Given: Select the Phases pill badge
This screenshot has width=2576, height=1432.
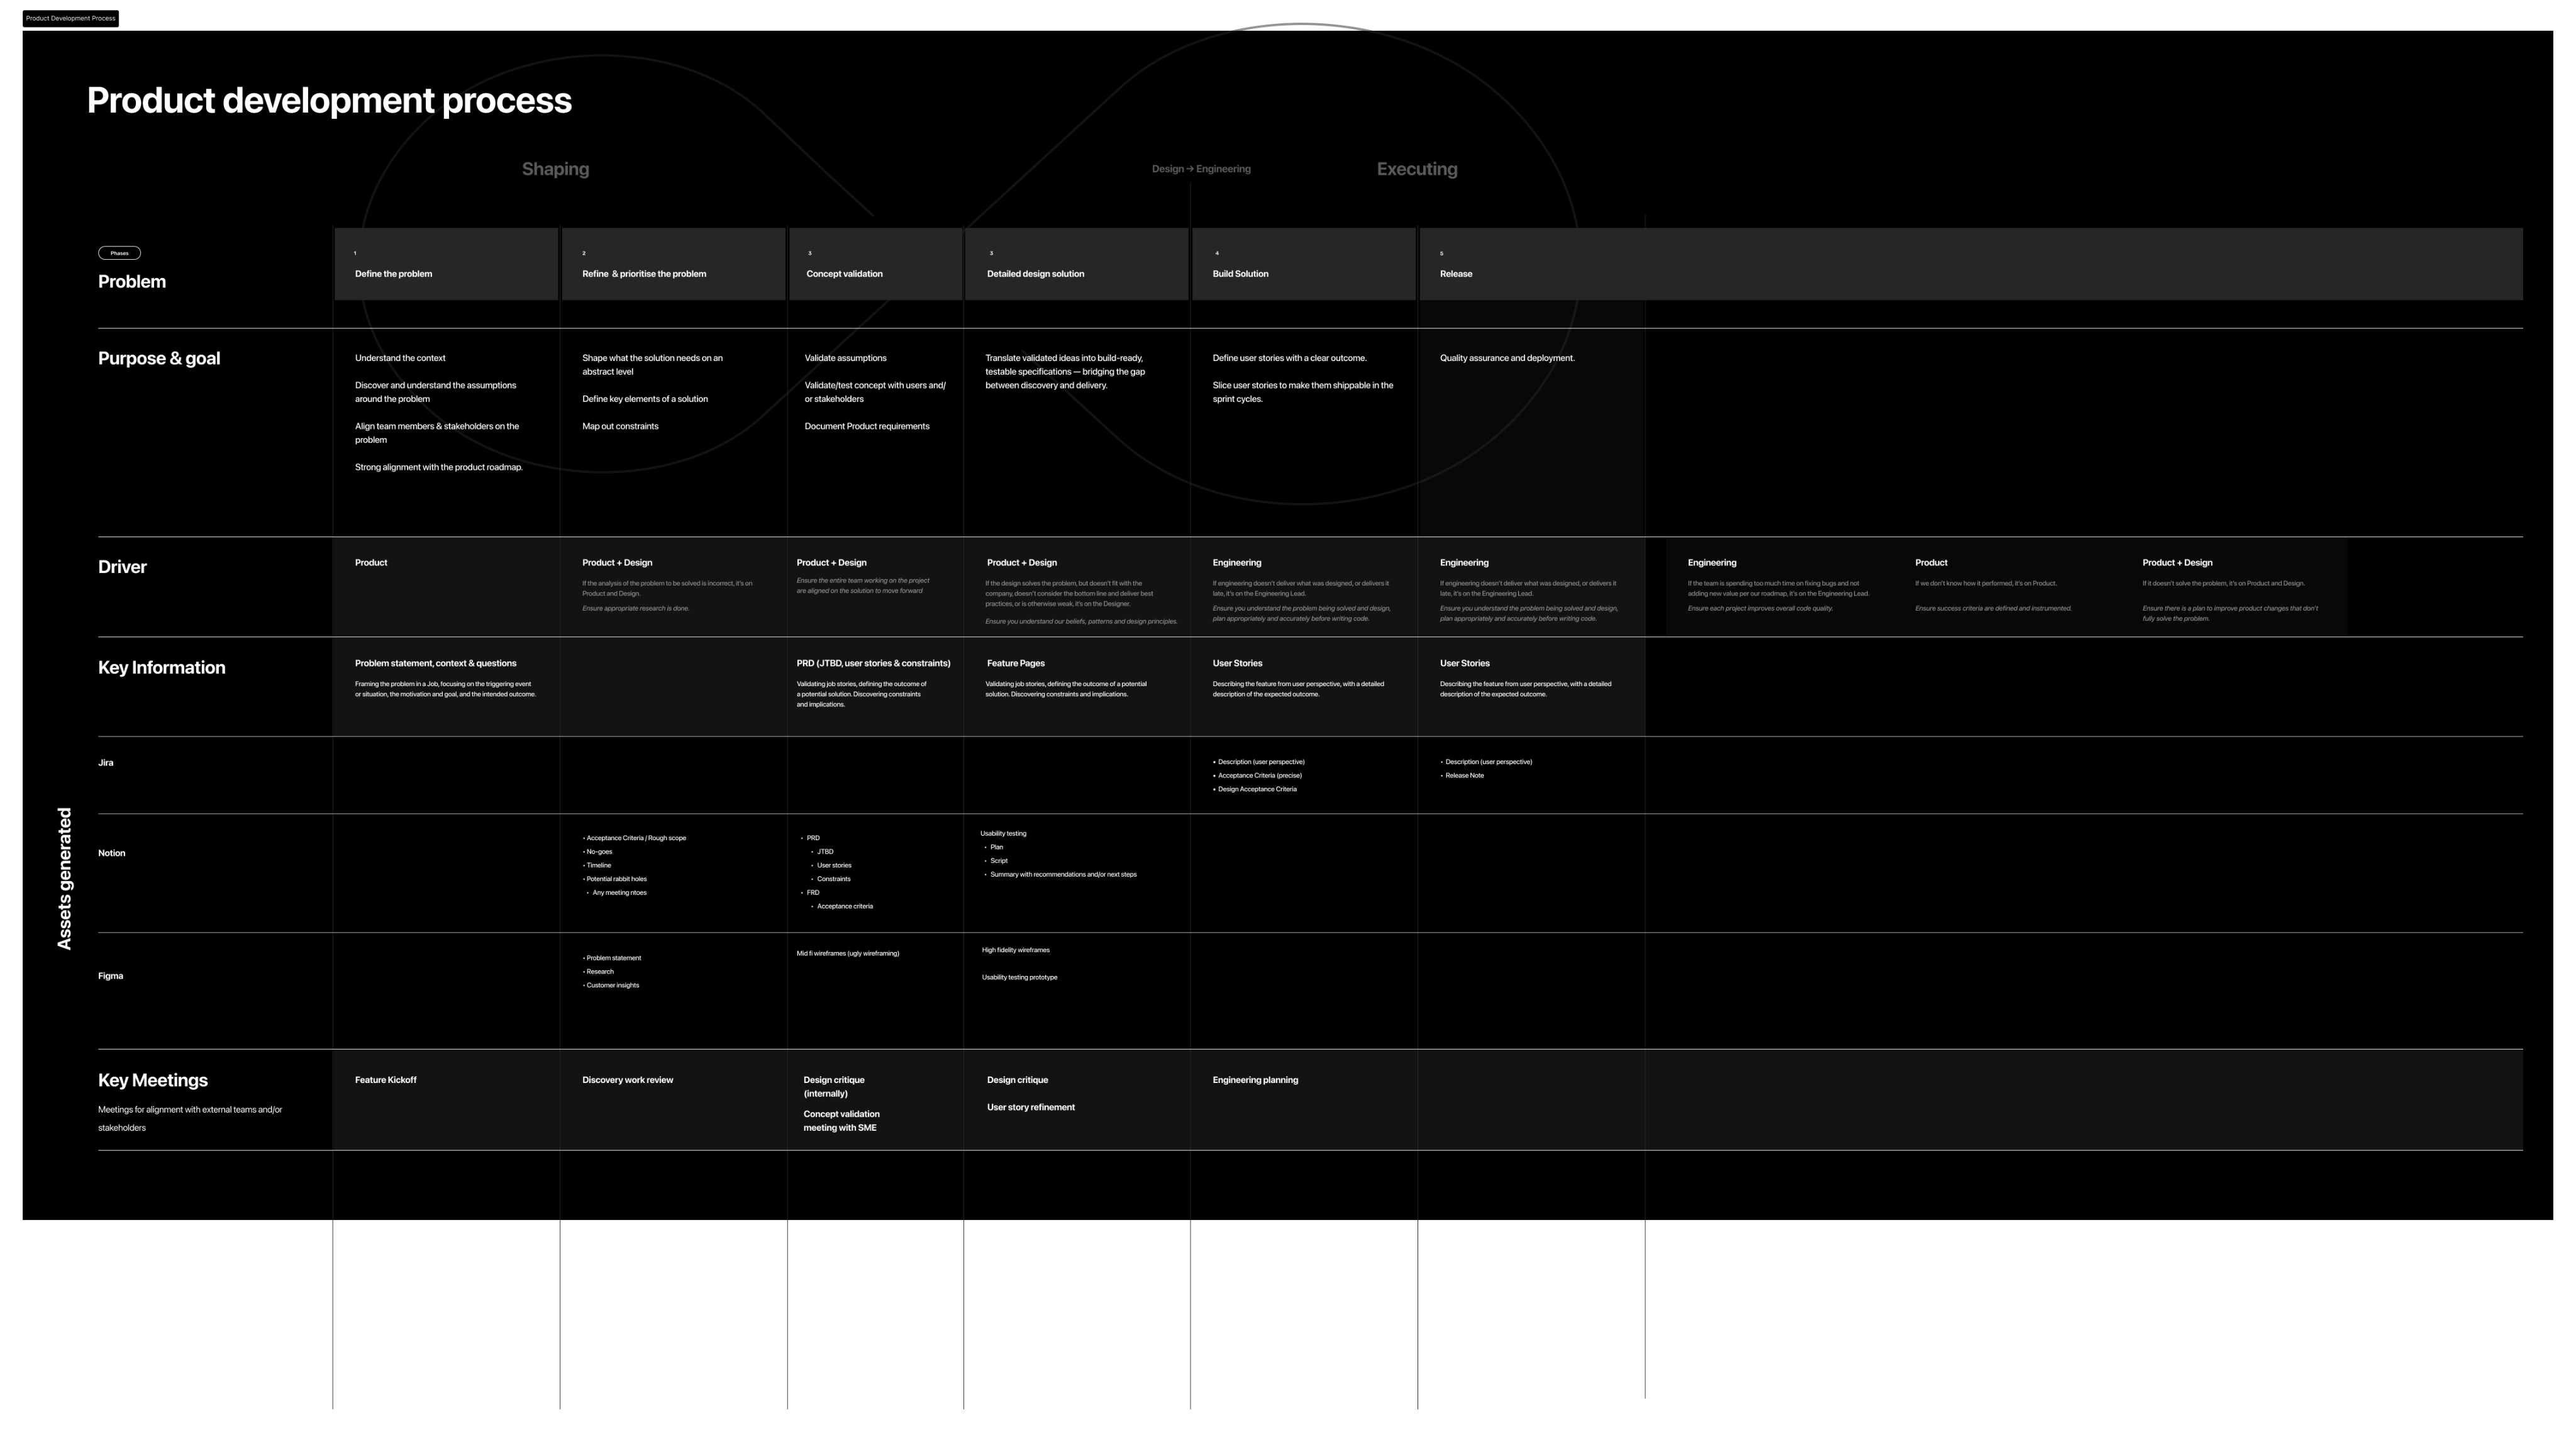Looking at the screenshot, I should (119, 253).
